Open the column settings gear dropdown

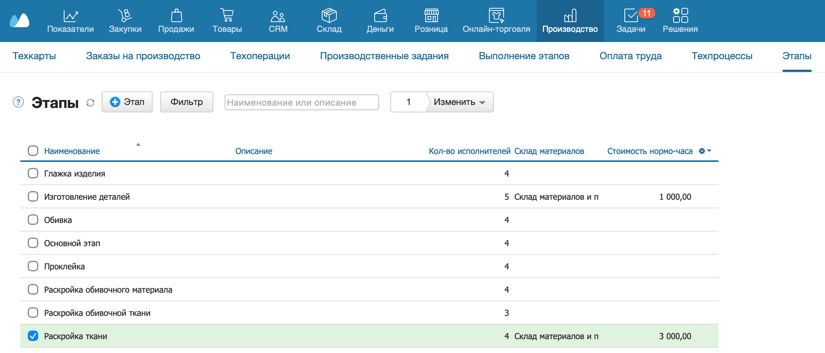pos(704,151)
